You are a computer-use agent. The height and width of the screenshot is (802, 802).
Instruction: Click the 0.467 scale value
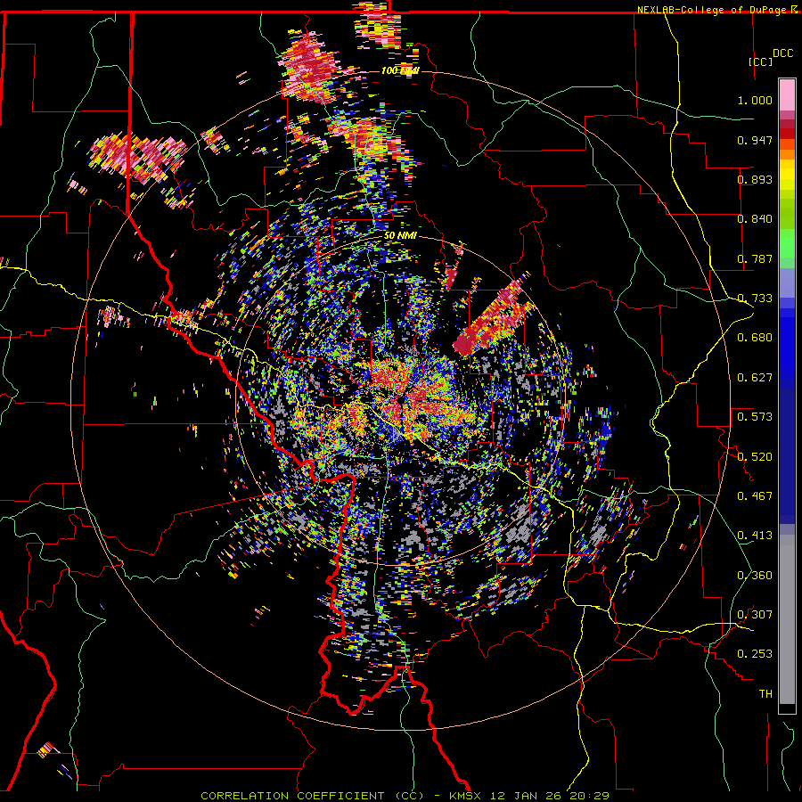pyautogui.click(x=755, y=496)
